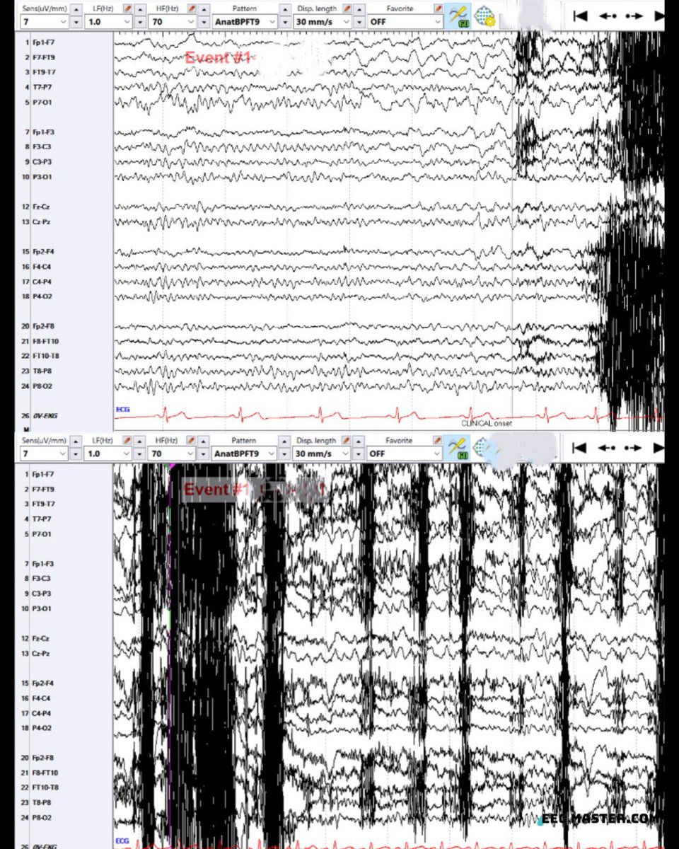Click the LF(Hz) pencil edit icon in upper window

click(127, 8)
